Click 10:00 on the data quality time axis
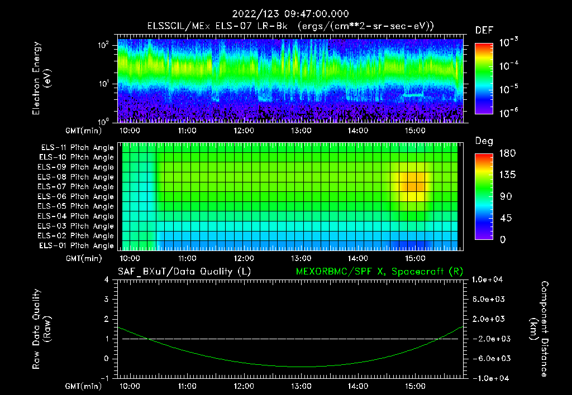 [130, 386]
